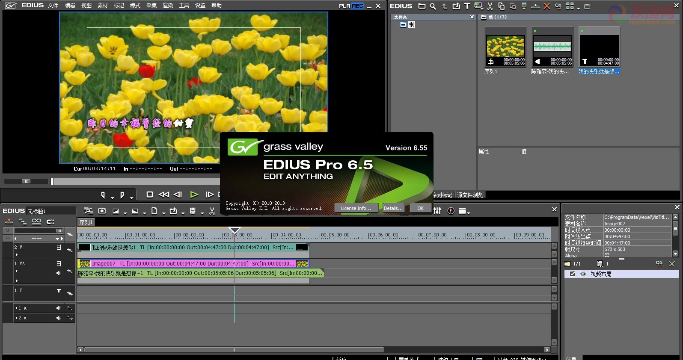Open timeline scale dropdown arrow
The image size is (683, 360).
coord(57,239)
